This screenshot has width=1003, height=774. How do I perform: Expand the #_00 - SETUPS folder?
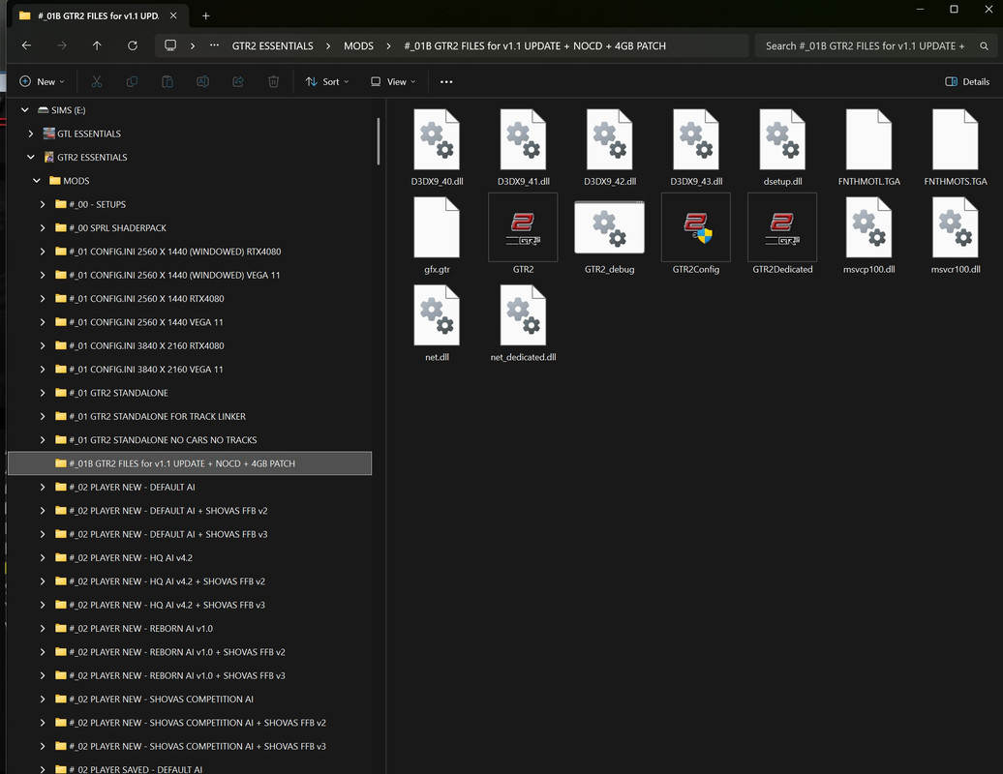tap(43, 204)
